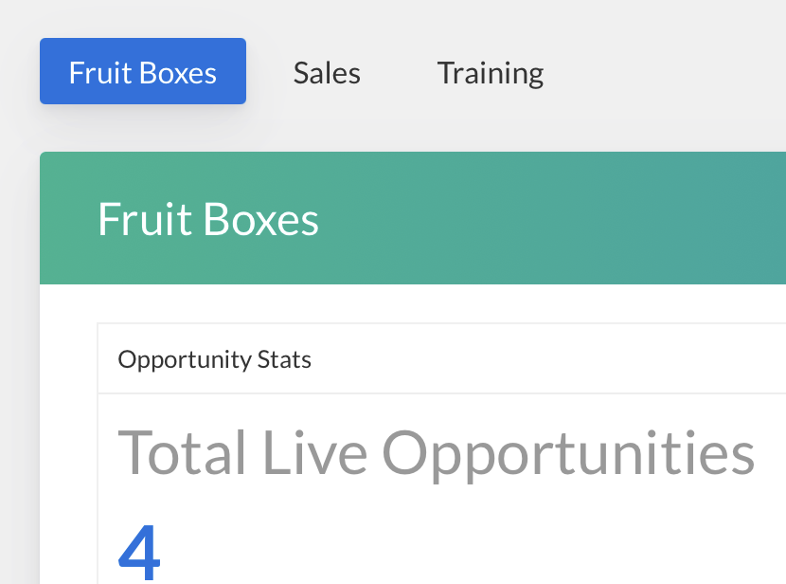The image size is (786, 584).
Task: Click the Fruit Boxes heading in green banner
Action: pyautogui.click(x=208, y=220)
